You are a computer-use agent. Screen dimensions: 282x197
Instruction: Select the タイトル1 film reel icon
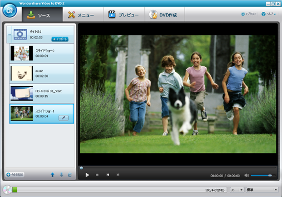(20, 34)
